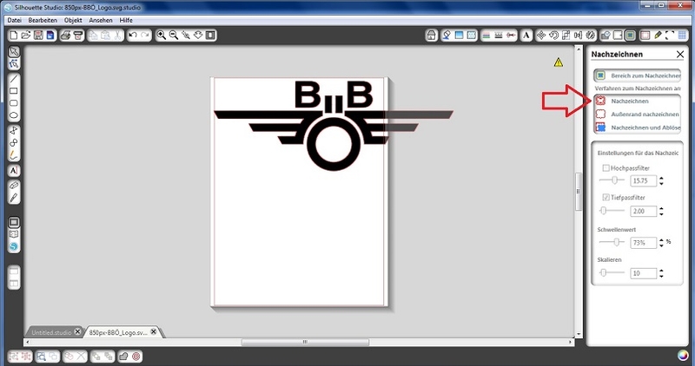
Task: Enable the Hochpassfilter checkbox
Action: tap(606, 167)
